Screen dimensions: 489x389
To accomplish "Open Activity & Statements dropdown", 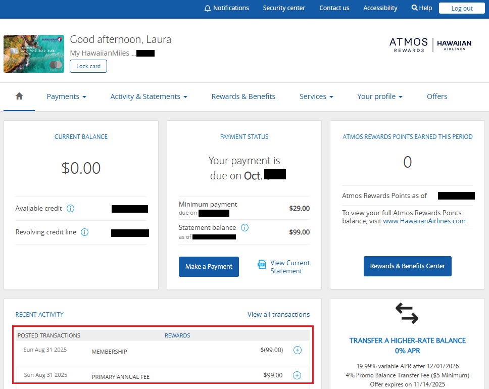I will click(x=149, y=96).
